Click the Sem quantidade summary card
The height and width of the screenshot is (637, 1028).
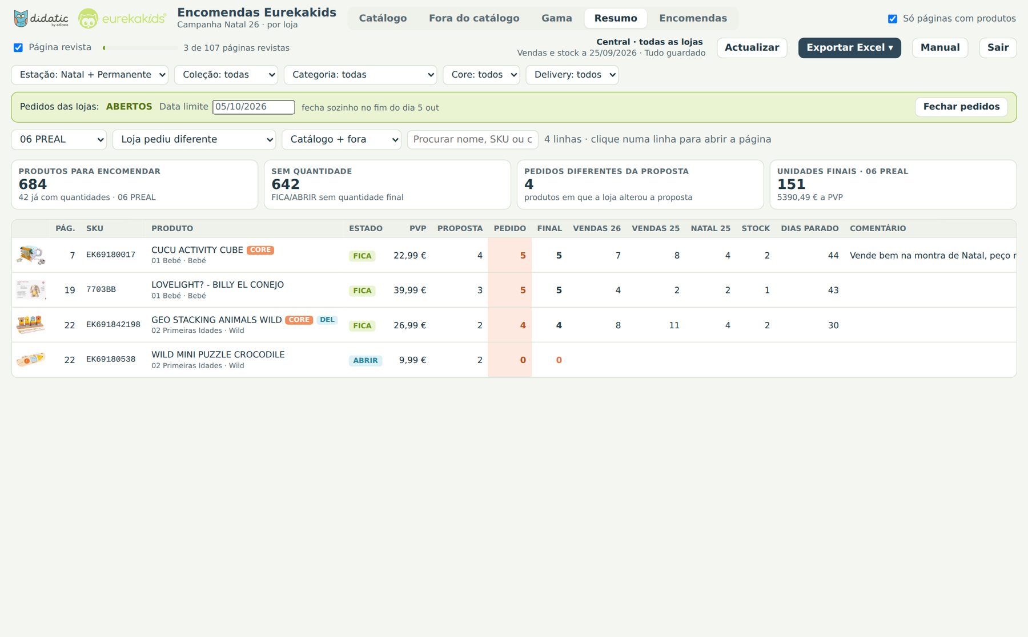(x=387, y=184)
